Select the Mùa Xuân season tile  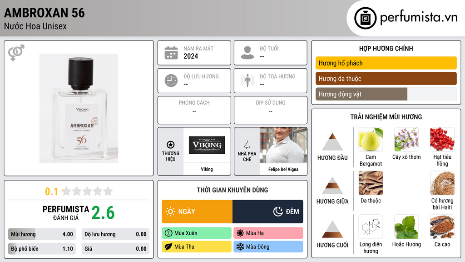(x=197, y=233)
